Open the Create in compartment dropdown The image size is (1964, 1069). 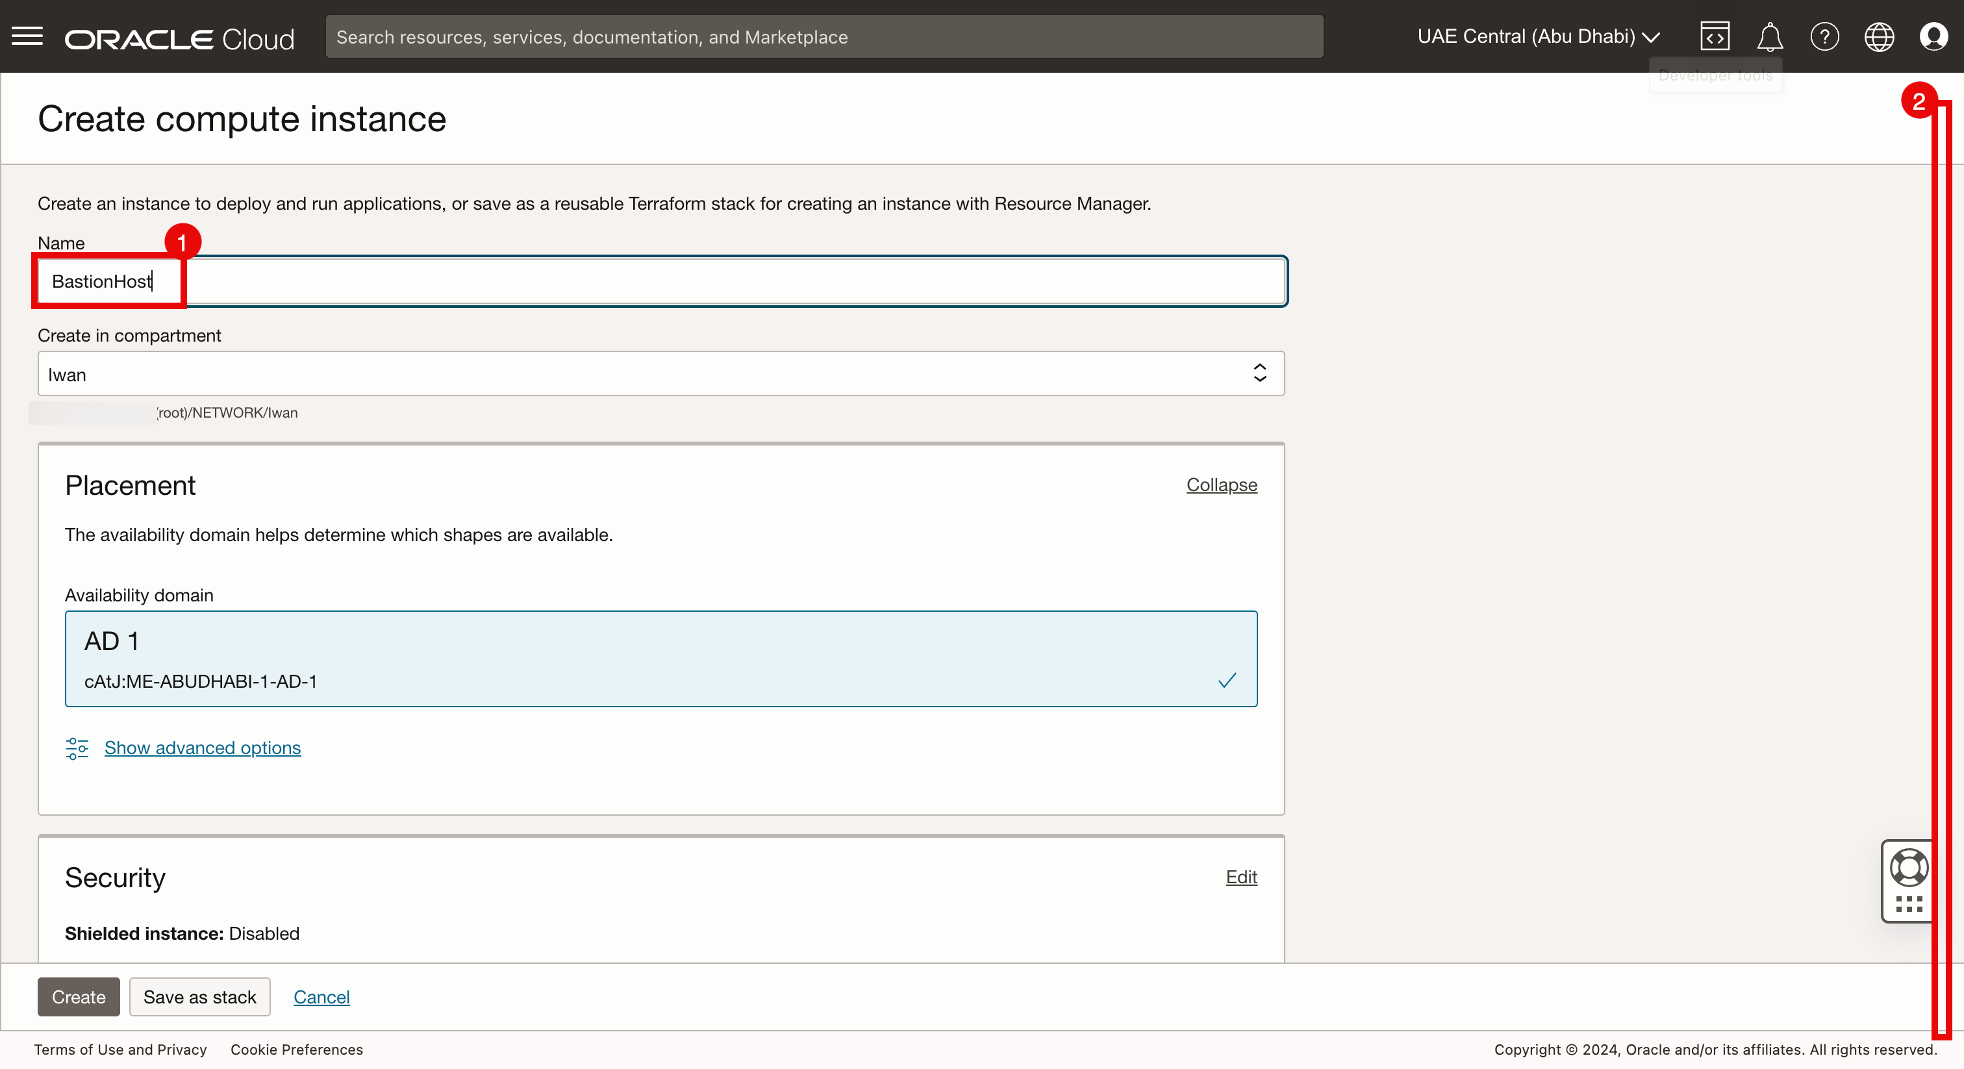tap(661, 373)
